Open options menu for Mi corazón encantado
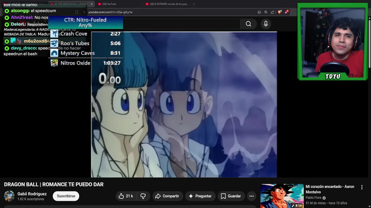The width and height of the screenshot is (371, 208). pos(362,187)
